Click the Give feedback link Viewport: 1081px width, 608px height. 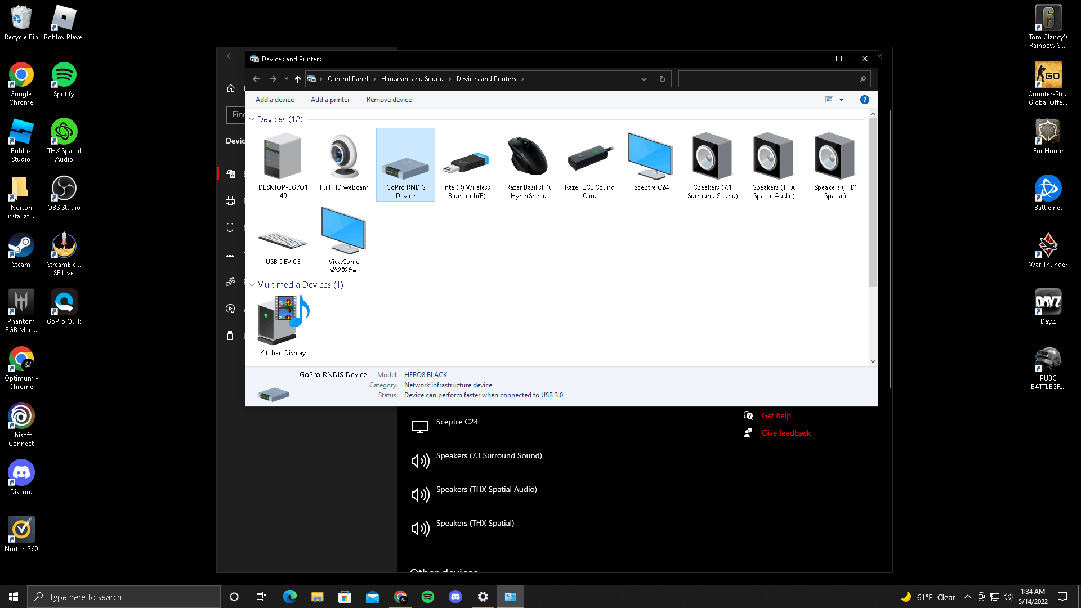785,433
